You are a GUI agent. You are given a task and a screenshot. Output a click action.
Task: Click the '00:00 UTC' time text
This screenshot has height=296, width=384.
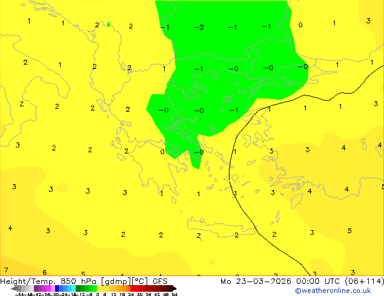click(x=318, y=282)
